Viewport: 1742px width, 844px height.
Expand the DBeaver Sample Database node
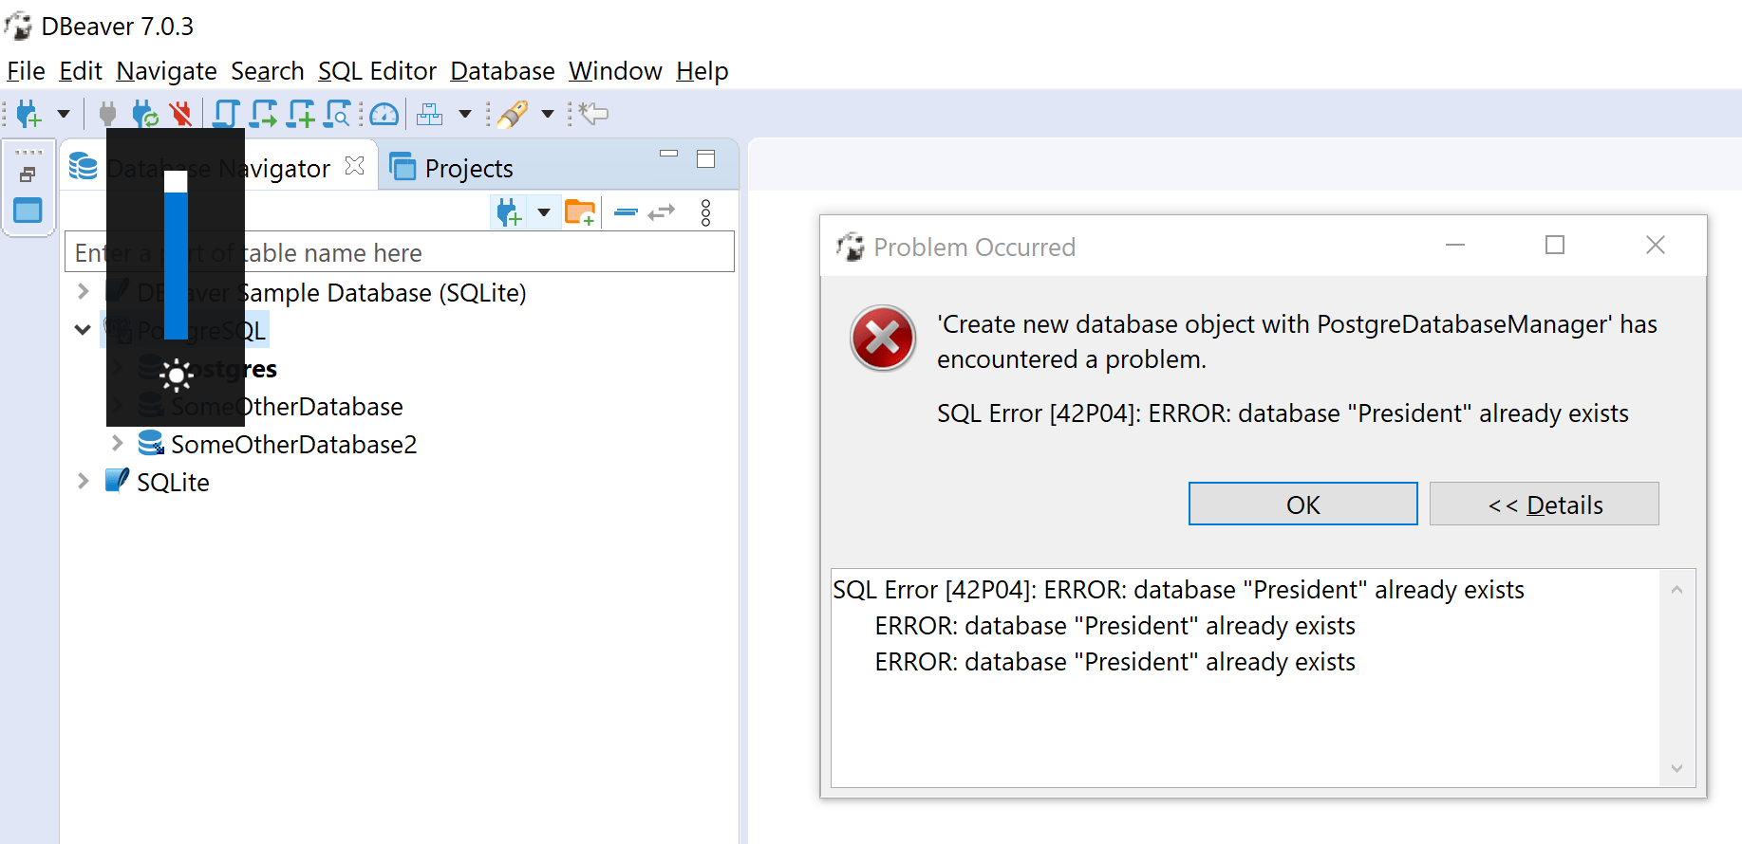(83, 292)
